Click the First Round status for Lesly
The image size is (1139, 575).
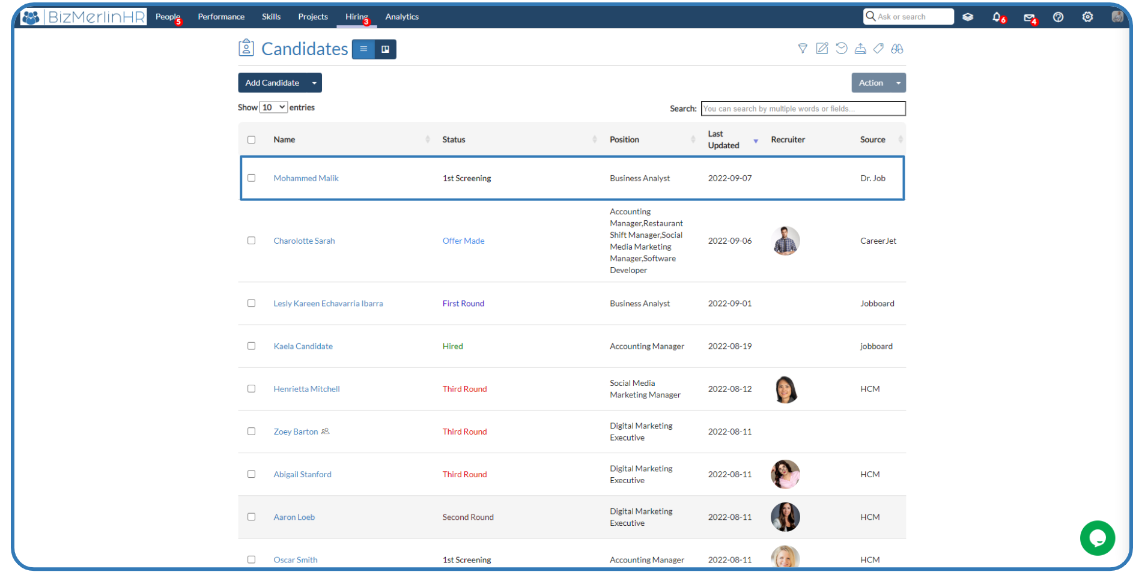[463, 304]
